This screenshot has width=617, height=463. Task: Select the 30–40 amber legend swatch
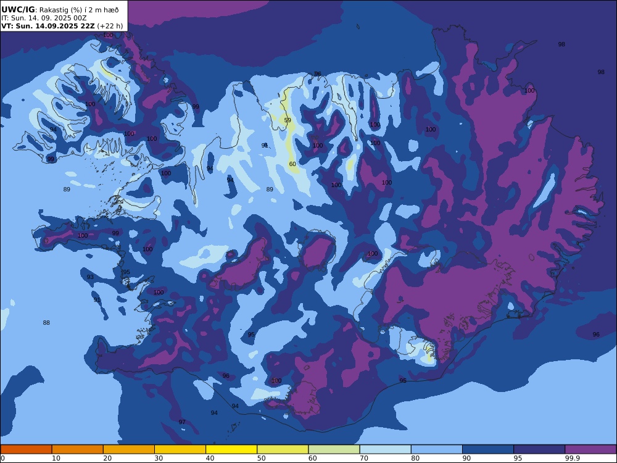click(x=180, y=449)
